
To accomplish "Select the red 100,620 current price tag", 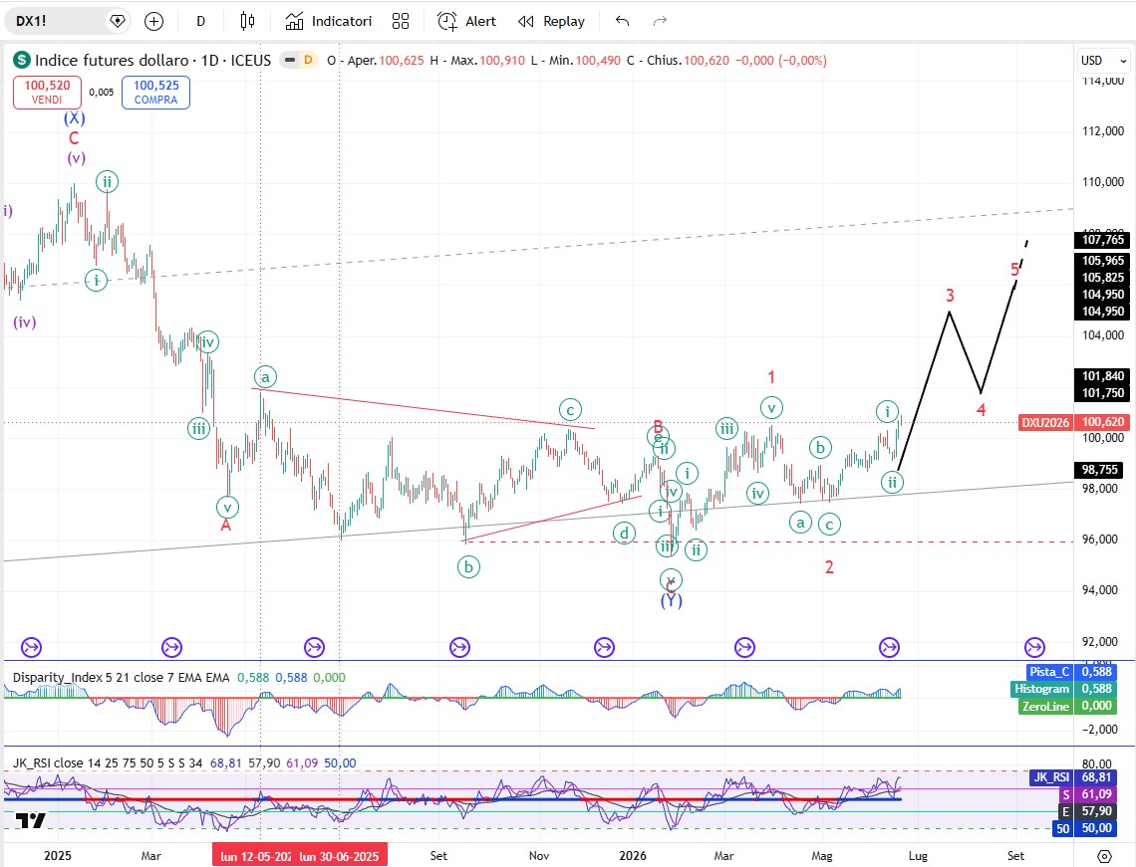I will click(x=1103, y=422).
